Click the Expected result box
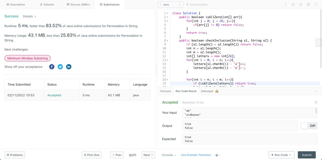The width and height of the screenshot is (322, 160). tap(250, 139)
